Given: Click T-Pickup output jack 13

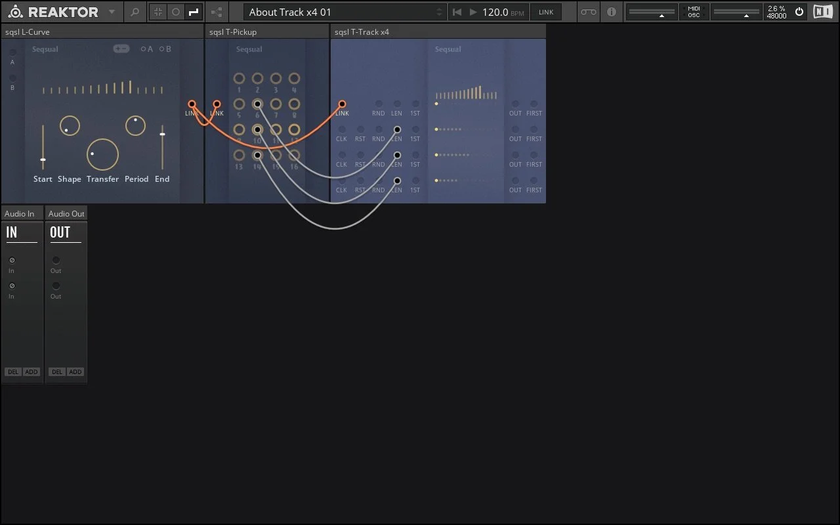Looking at the screenshot, I should click(239, 156).
